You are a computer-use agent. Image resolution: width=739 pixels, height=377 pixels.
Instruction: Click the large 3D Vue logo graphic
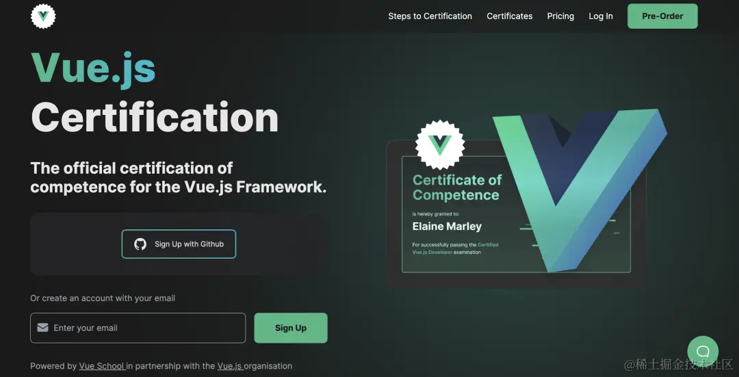click(581, 190)
